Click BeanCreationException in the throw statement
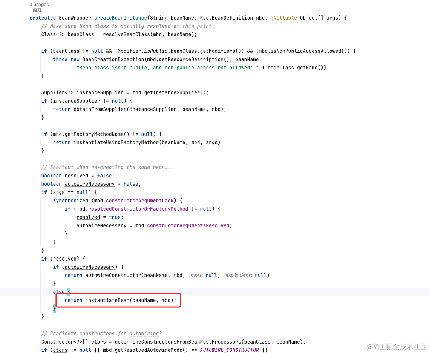 pyautogui.click(x=113, y=60)
